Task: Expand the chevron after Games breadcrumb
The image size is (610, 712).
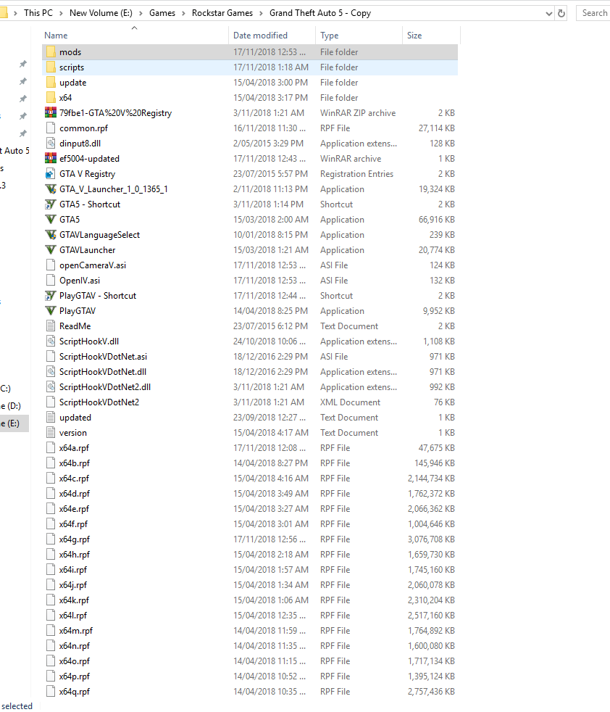Action: 183,13
